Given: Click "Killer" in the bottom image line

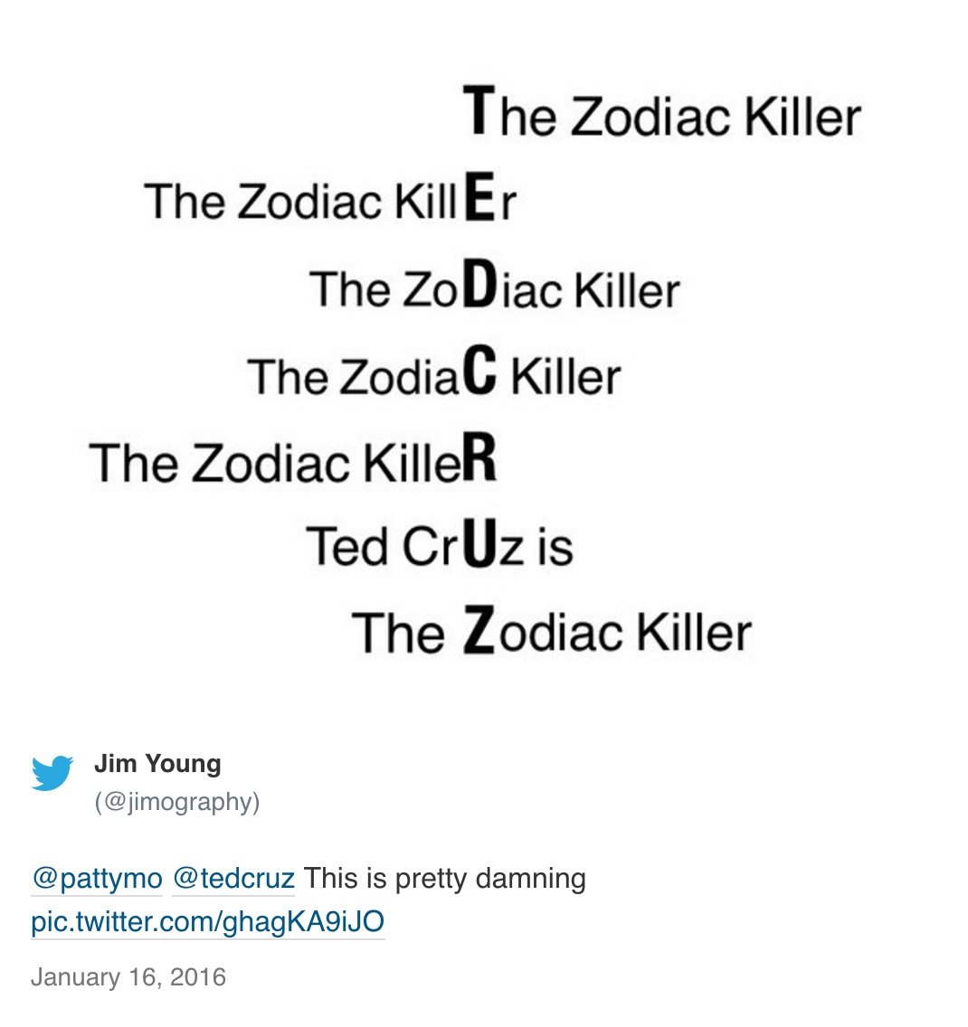Looking at the screenshot, I should (694, 632).
